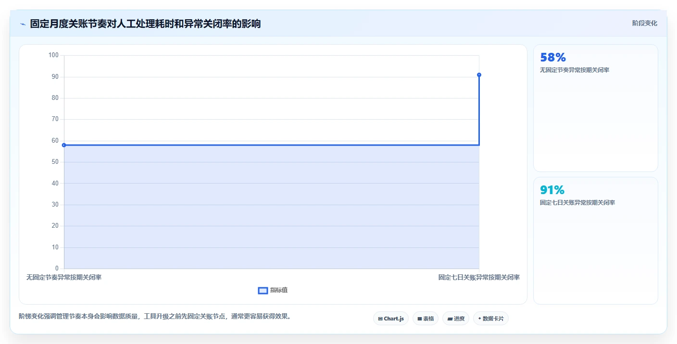The height and width of the screenshot is (344, 677).
Task: Click the footer note about 阶梯变化
Action: pos(154,317)
